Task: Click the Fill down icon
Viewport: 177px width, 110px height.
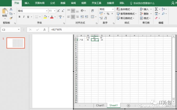Action: [x=156, y=14]
